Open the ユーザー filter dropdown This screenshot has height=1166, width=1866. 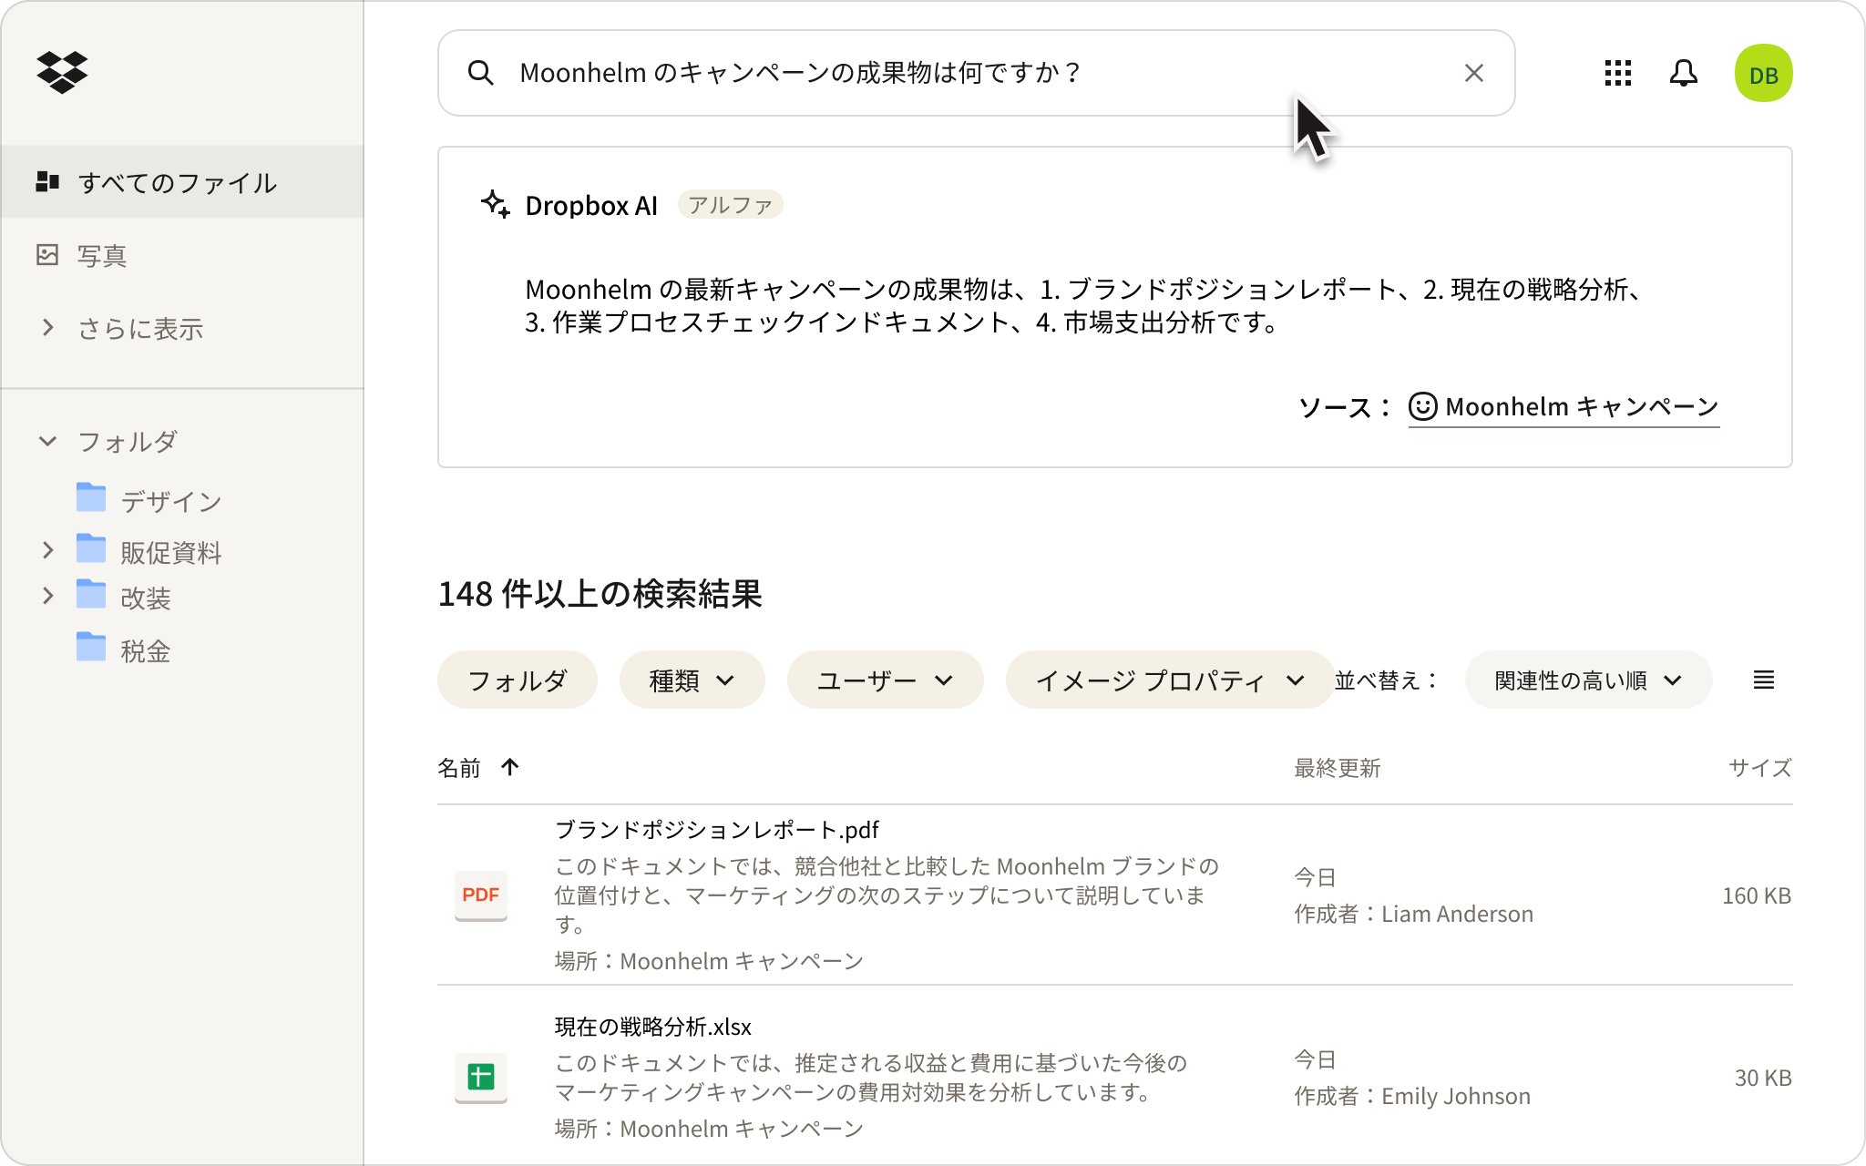pyautogui.click(x=885, y=680)
